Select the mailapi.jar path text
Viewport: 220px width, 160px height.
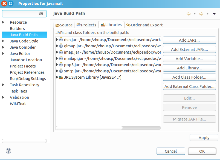click(x=124, y=59)
